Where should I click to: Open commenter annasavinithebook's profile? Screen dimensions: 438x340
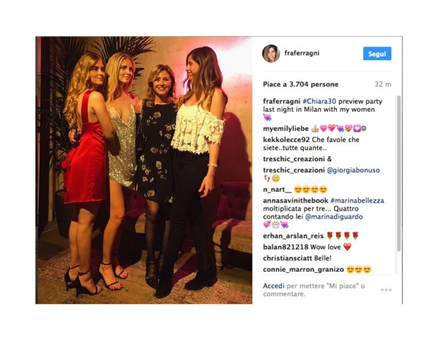pyautogui.click(x=295, y=201)
